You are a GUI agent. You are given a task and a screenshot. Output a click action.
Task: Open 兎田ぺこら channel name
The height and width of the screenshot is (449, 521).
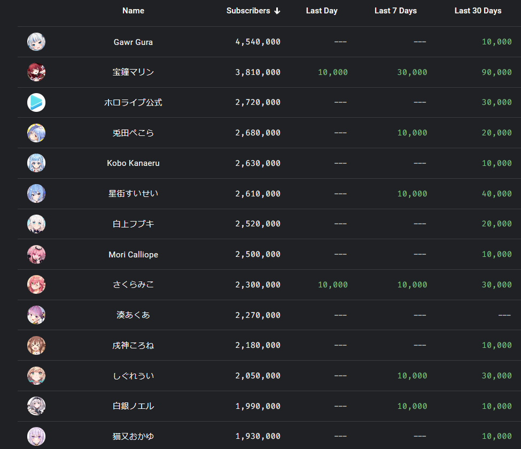tap(133, 133)
